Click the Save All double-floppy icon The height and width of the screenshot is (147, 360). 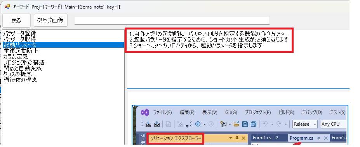coord(254,124)
